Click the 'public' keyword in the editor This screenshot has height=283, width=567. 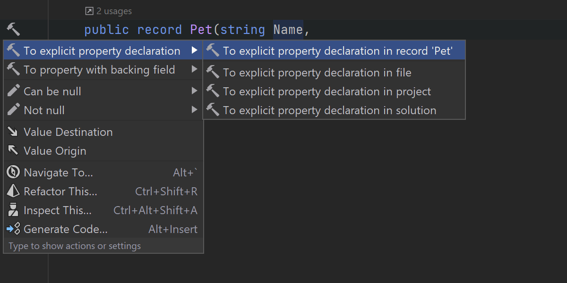[106, 30]
